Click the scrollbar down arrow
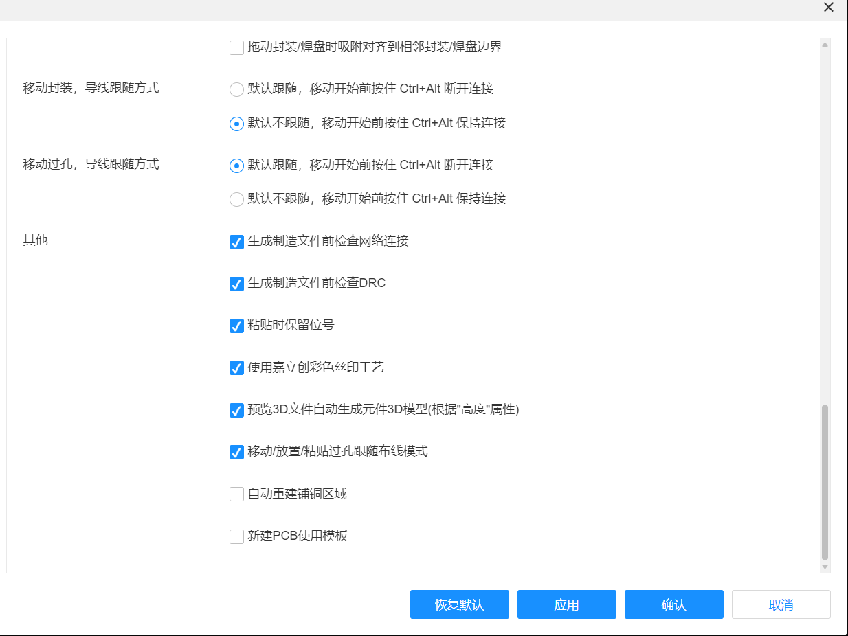 [x=825, y=567]
